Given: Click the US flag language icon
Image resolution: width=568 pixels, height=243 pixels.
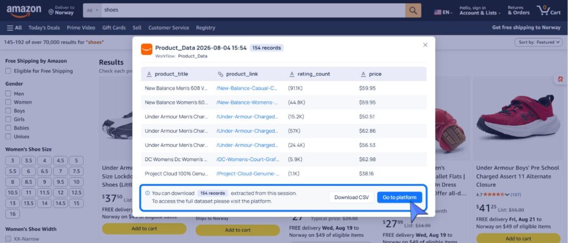Looking at the screenshot, I should coord(438,12).
